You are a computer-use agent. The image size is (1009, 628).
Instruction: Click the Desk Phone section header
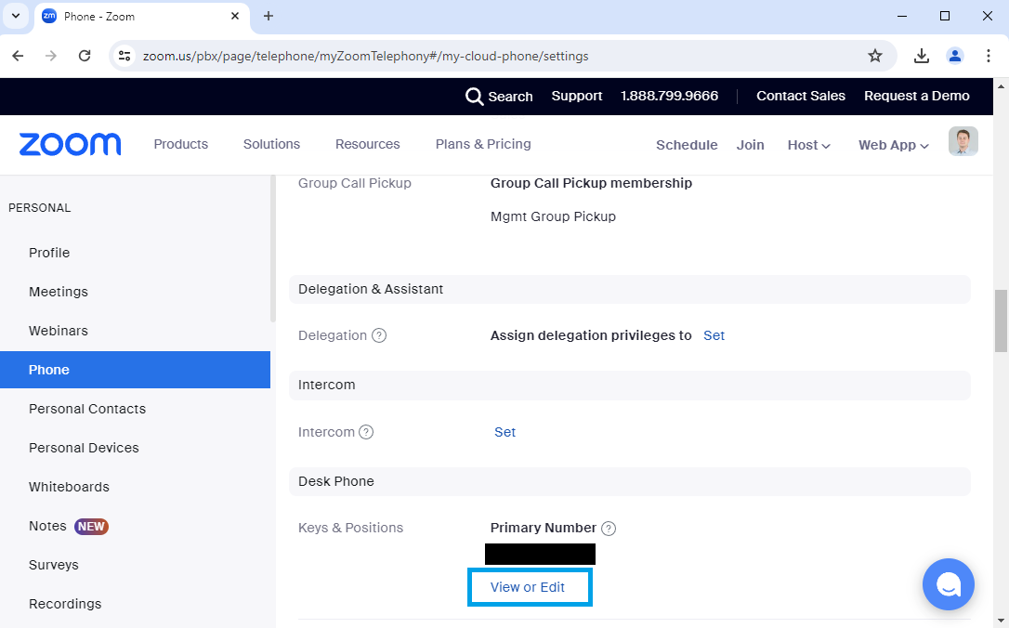[x=629, y=482]
